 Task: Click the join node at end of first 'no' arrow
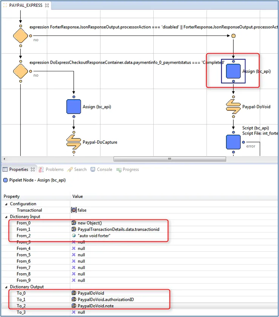233,36
